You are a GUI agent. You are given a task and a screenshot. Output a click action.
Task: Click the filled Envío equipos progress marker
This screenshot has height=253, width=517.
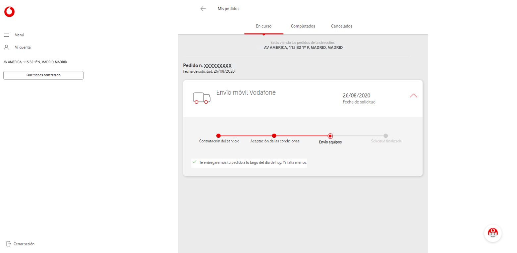(330, 136)
